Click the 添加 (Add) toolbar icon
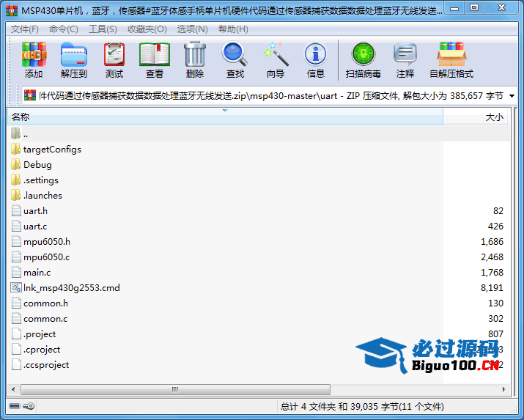The height and width of the screenshot is (420, 524). point(34,59)
